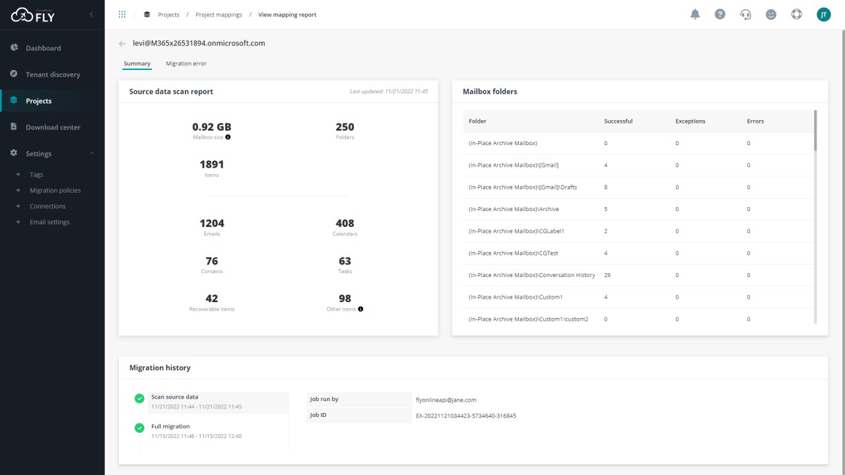The height and width of the screenshot is (475, 845).
Task: Go back using the left arrow
Action: pyautogui.click(x=122, y=44)
